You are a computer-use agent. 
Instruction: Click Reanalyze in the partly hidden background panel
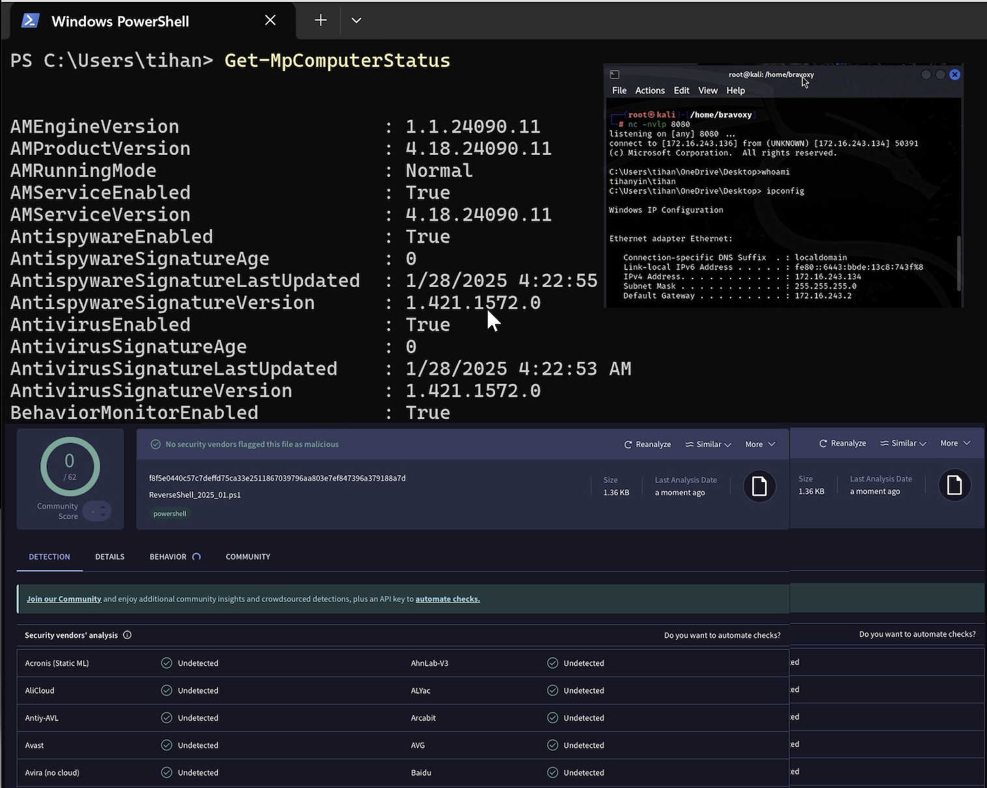click(843, 443)
